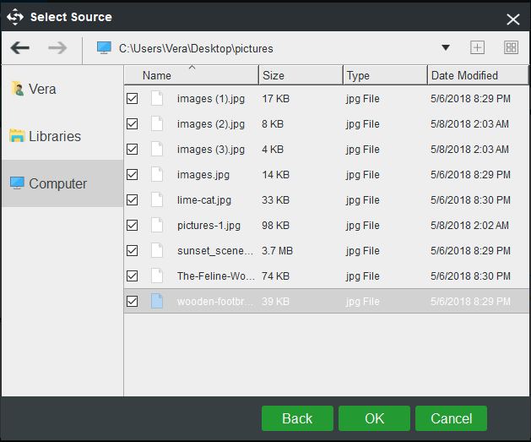Image resolution: width=531 pixels, height=442 pixels.
Task: Expand the path dropdown arrow
Action: pos(446,48)
